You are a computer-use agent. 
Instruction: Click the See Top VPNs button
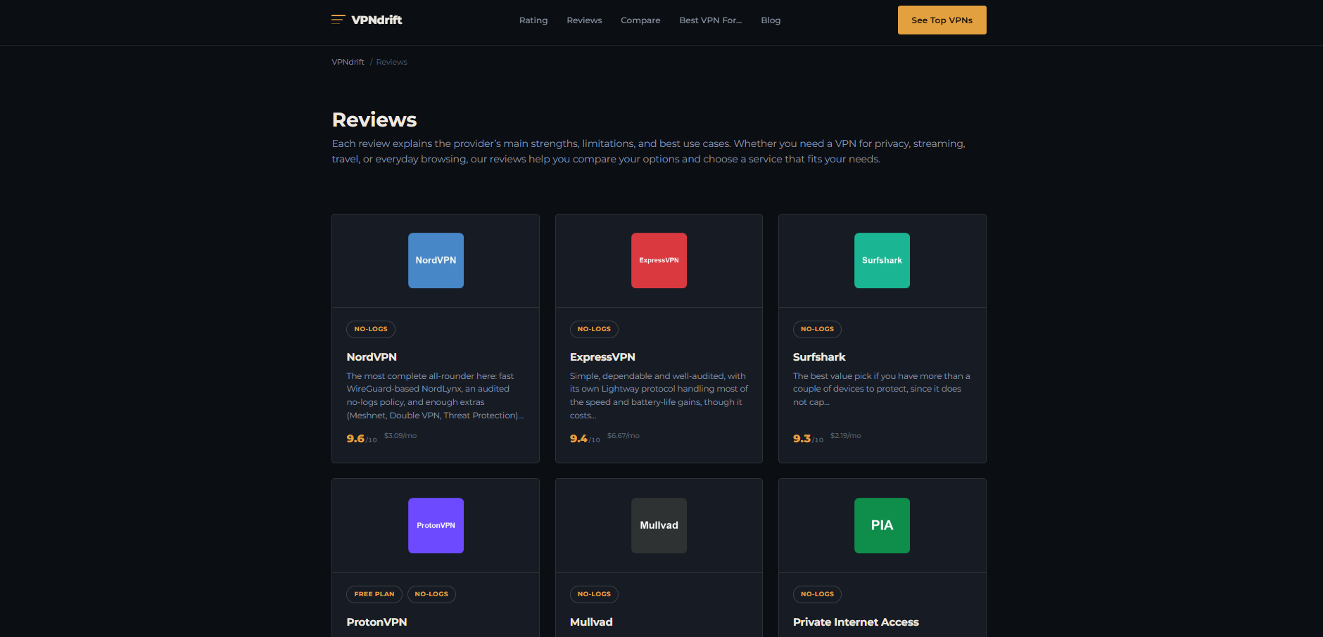942,20
